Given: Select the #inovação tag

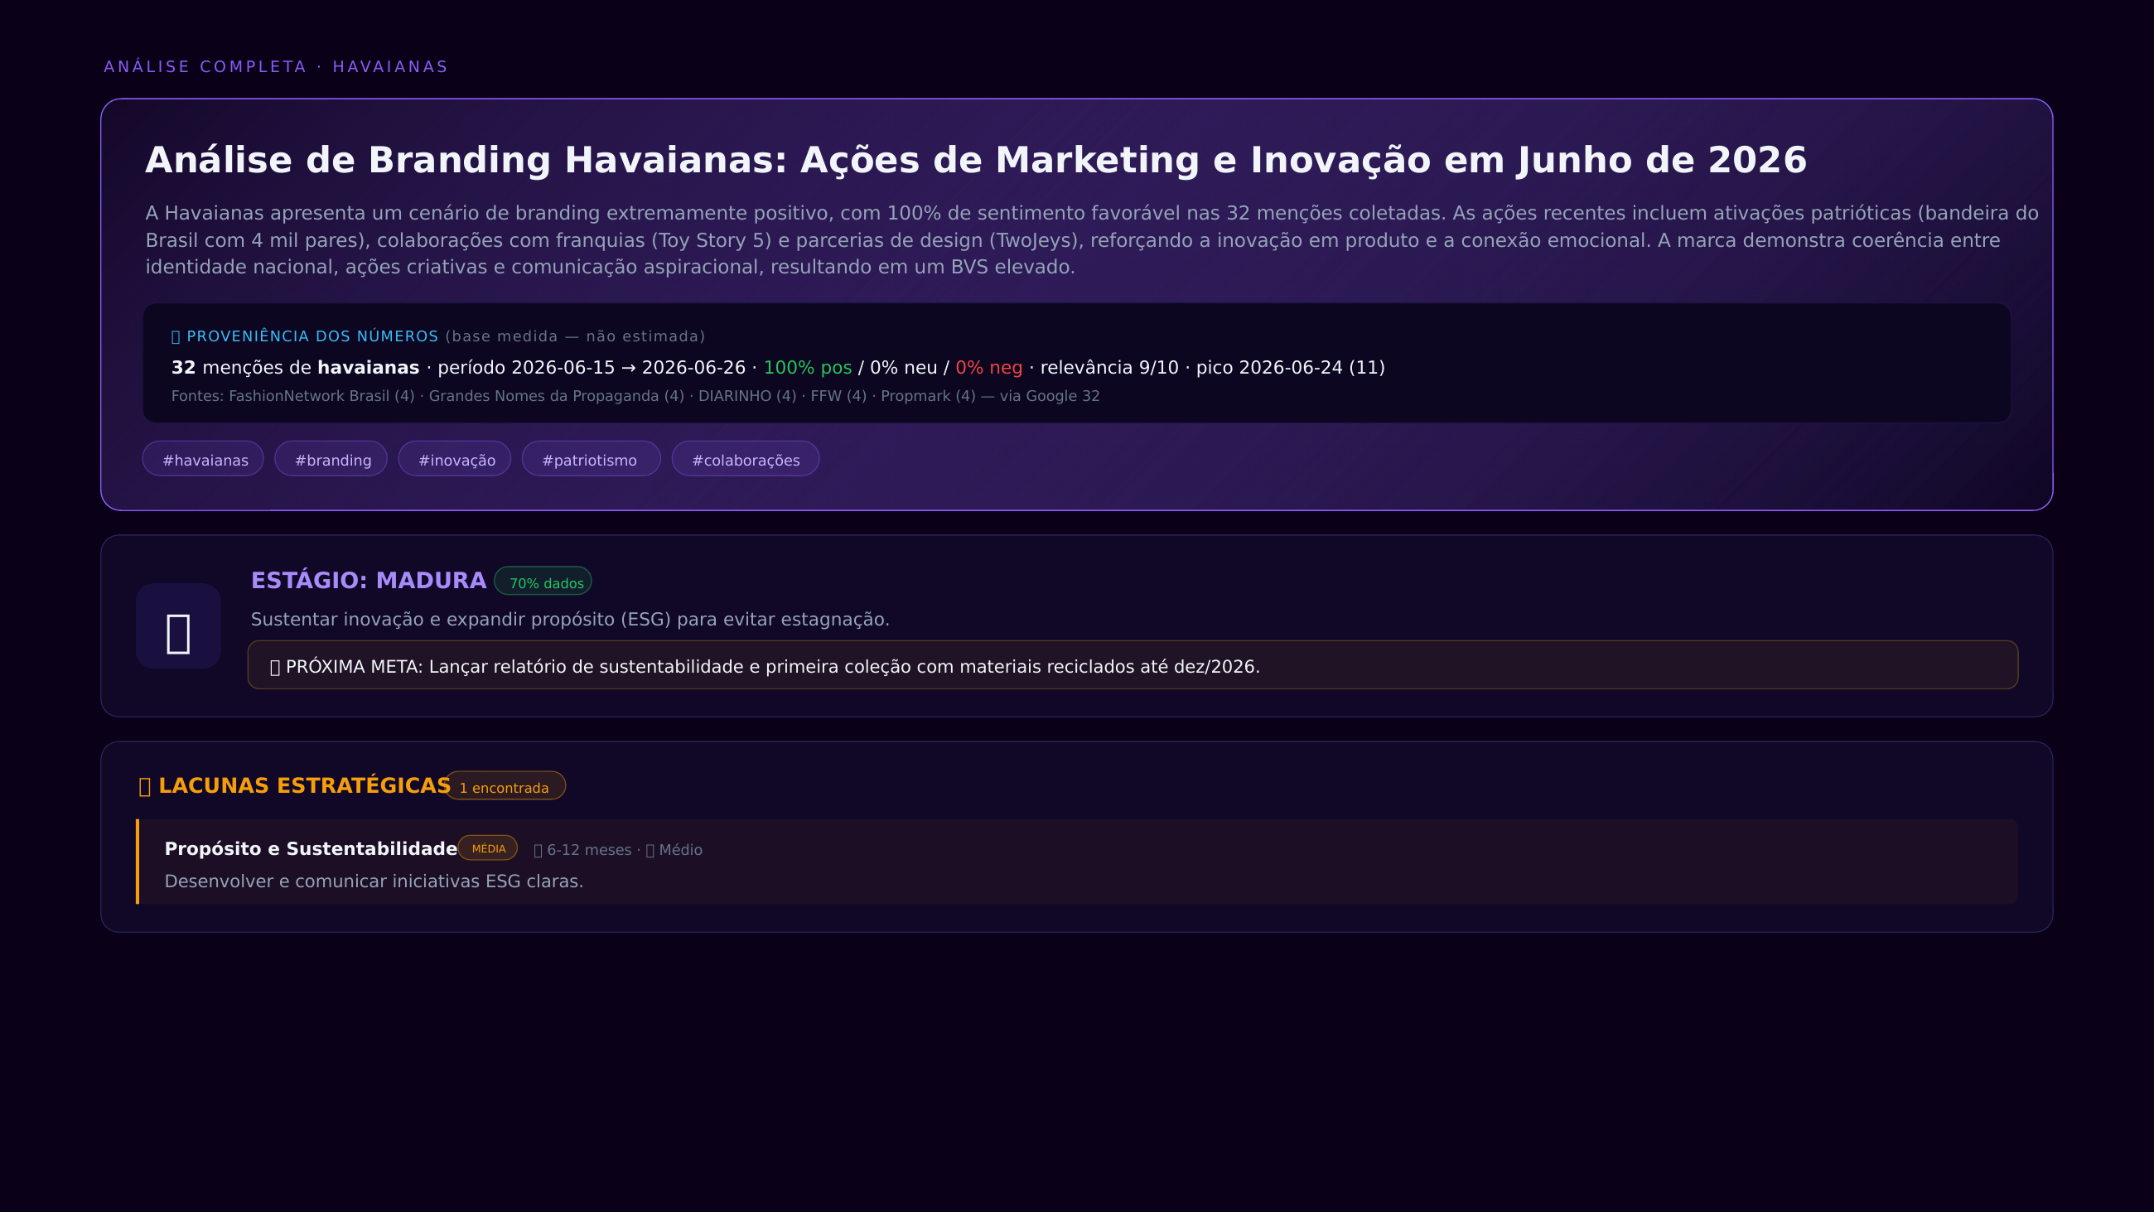Looking at the screenshot, I should [455, 459].
